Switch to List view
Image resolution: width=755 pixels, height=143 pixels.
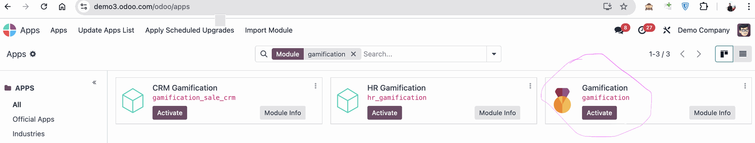[x=743, y=54]
